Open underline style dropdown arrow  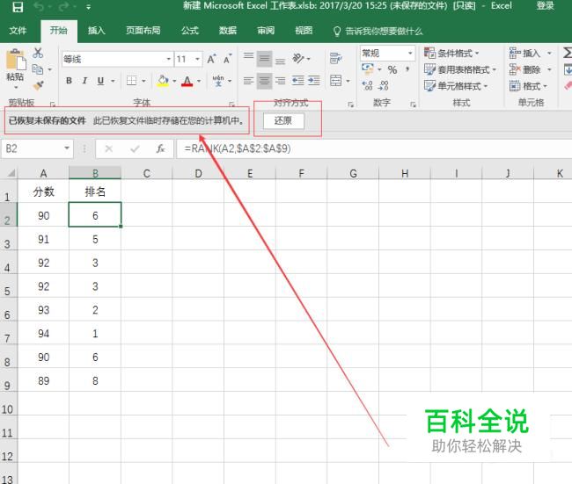113,81
